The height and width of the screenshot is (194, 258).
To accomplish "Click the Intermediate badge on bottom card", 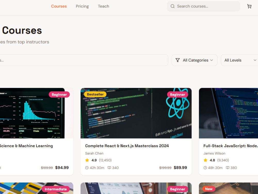I will (x=56, y=189).
